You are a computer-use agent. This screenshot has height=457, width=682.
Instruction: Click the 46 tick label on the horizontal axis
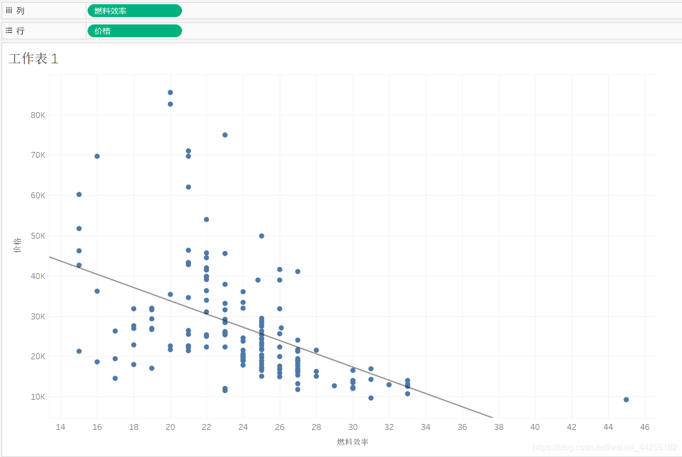pyautogui.click(x=645, y=427)
